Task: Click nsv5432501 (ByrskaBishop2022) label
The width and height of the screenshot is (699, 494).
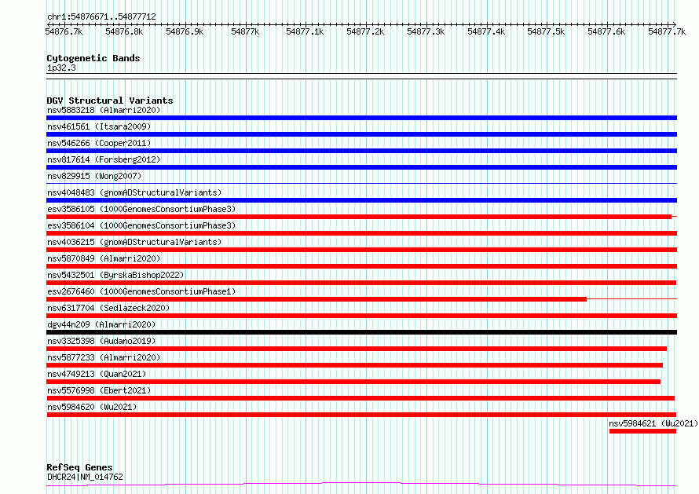Action: (x=115, y=275)
